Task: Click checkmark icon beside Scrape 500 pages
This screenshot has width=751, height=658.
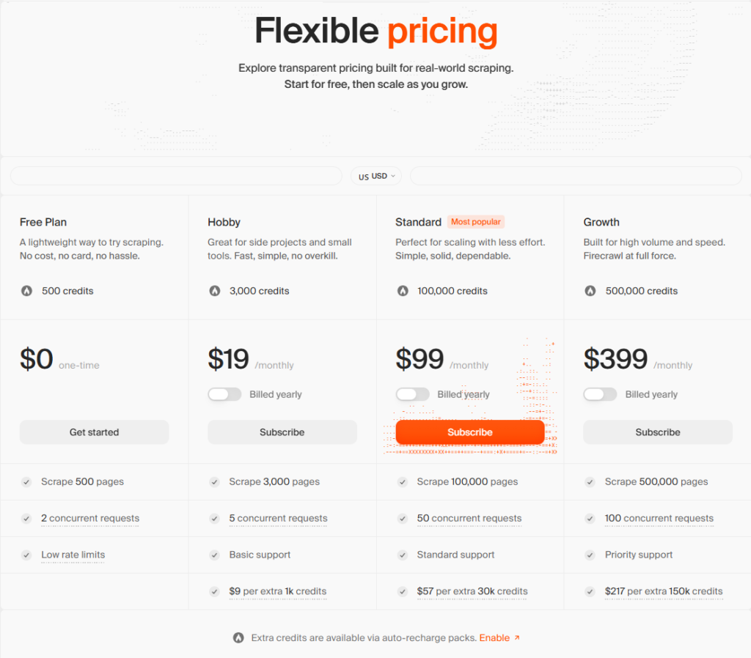Action: [26, 482]
